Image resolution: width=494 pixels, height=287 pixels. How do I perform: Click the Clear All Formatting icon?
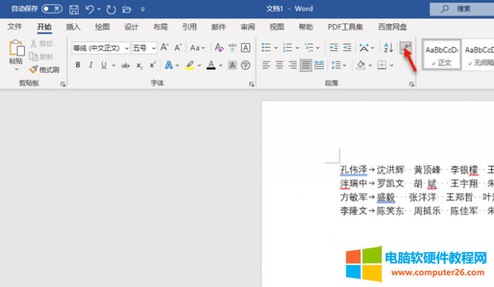pyautogui.click(x=219, y=48)
